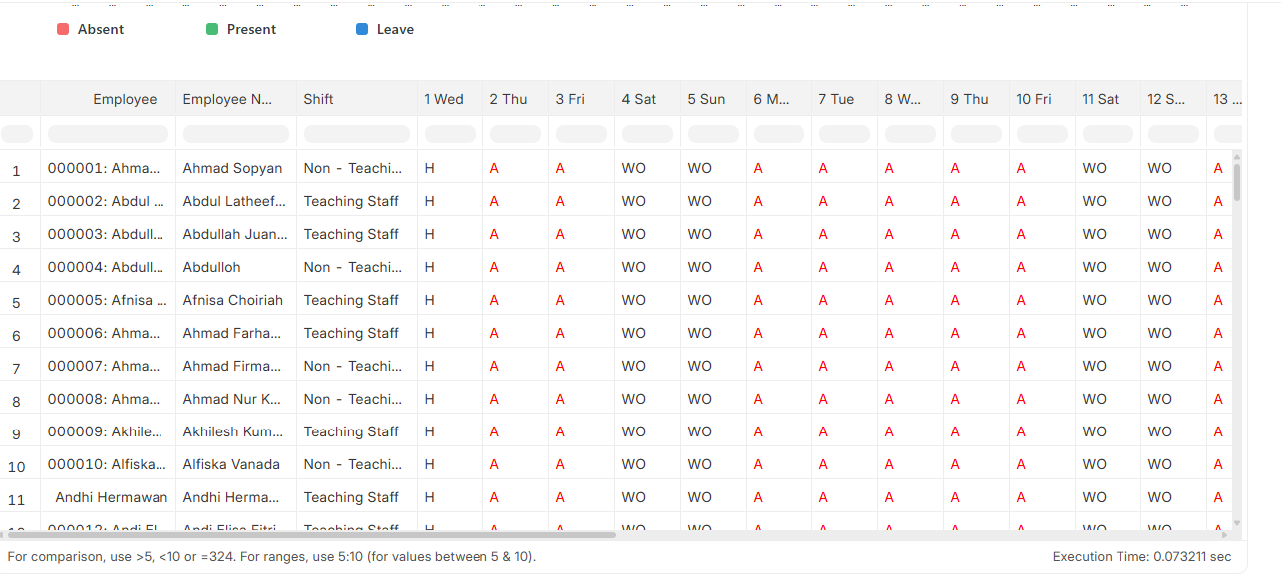
Task: Click H status for Alfiska Vanada on 1 Wed
Action: [x=430, y=464]
